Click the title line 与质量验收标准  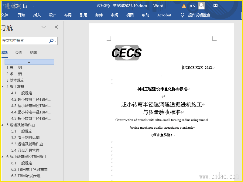coord(162,112)
